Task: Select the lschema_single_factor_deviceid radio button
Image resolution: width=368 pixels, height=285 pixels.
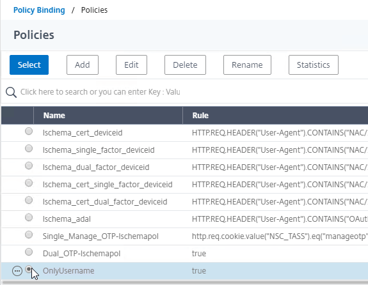Action: (29, 148)
